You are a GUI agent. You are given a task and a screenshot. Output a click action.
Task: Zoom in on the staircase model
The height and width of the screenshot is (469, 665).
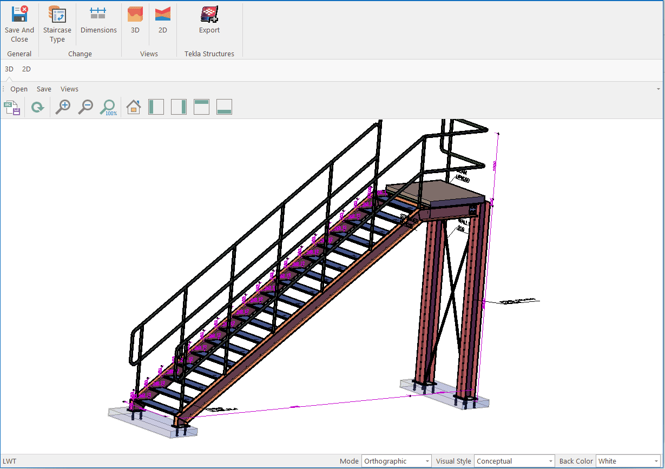click(x=63, y=107)
